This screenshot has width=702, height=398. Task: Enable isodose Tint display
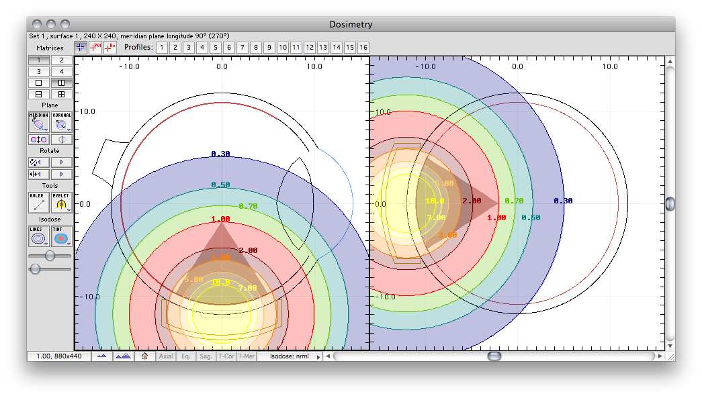pyautogui.click(x=62, y=236)
